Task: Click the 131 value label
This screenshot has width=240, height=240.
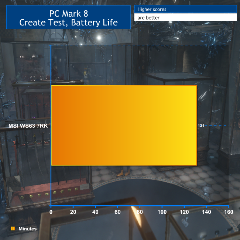Action: pos(201,126)
